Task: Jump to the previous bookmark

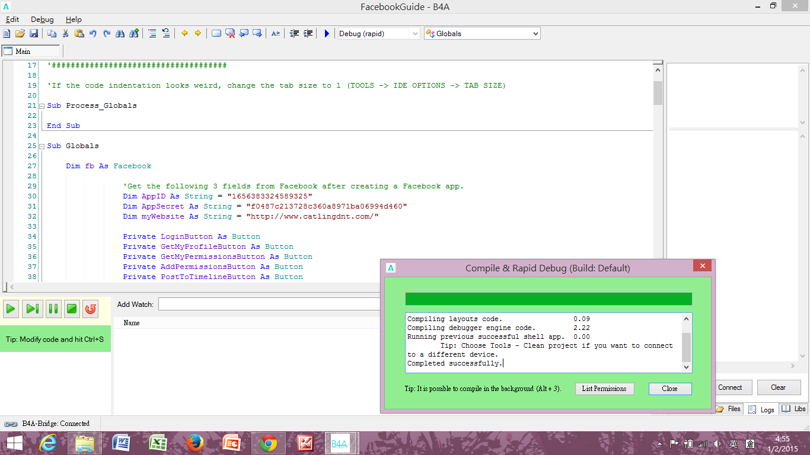Action: click(244, 34)
